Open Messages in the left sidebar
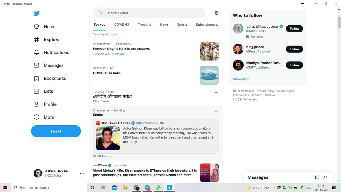The height and width of the screenshot is (192, 341). click(49, 65)
